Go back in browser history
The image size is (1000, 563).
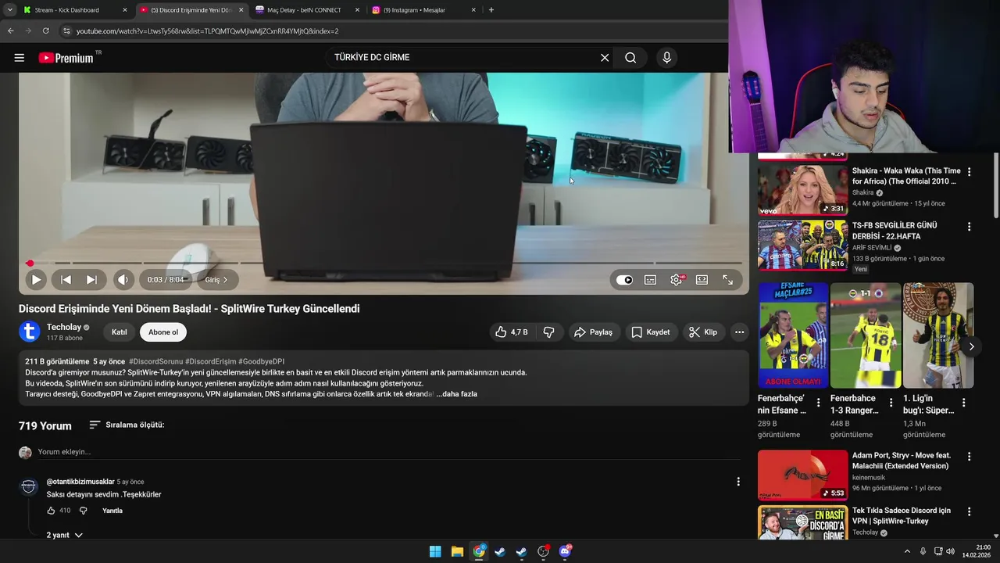point(11,30)
